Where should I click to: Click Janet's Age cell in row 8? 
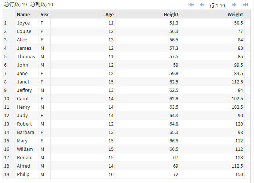tap(110, 82)
